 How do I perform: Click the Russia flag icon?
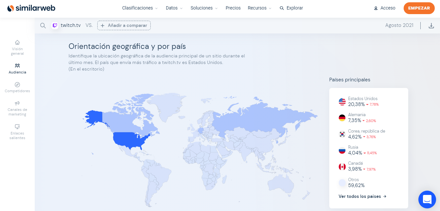tap(342, 151)
